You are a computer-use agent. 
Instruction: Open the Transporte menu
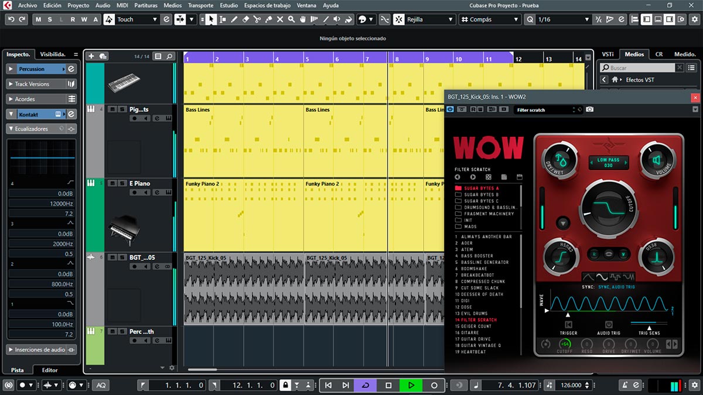coord(200,5)
